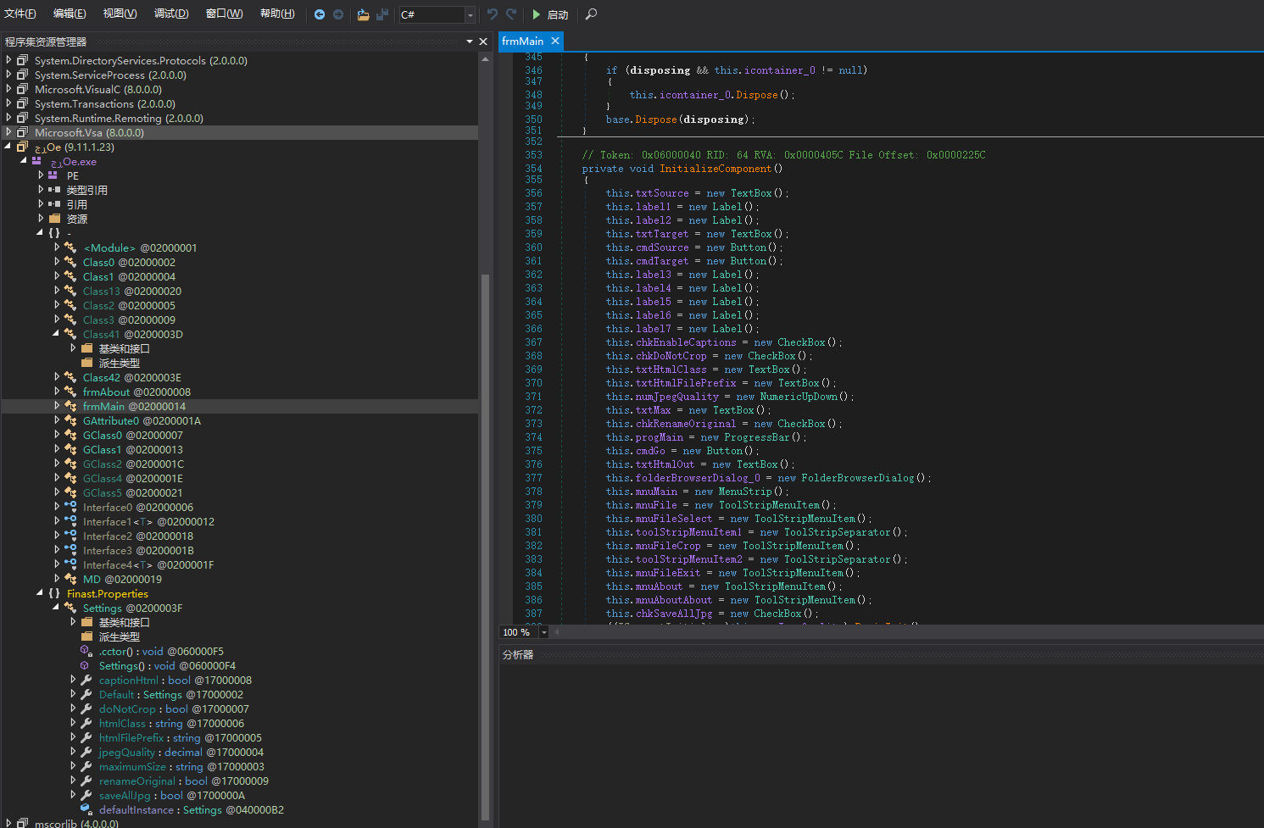Expand the frmAbout class node

point(57,392)
